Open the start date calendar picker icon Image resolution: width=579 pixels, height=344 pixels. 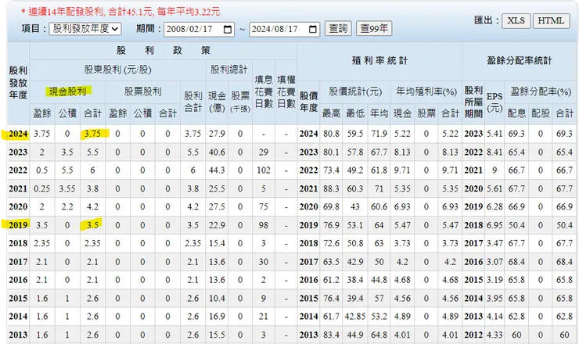tap(228, 29)
